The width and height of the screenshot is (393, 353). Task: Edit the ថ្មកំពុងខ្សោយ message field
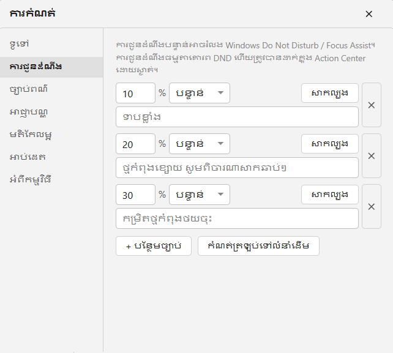(237, 168)
